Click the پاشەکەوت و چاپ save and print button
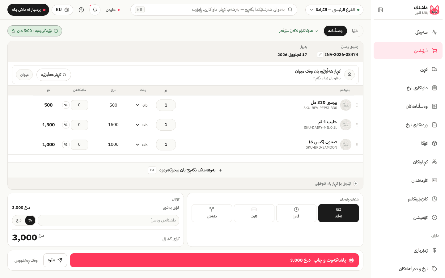Screen dimensions: 445x278 pyautogui.click(x=214, y=260)
